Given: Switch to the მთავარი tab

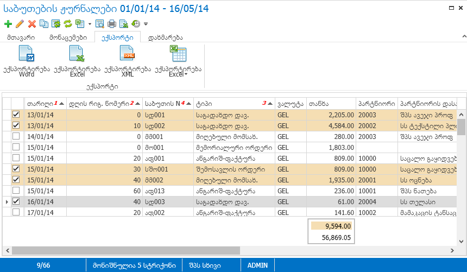Looking at the screenshot, I should pos(21,37).
